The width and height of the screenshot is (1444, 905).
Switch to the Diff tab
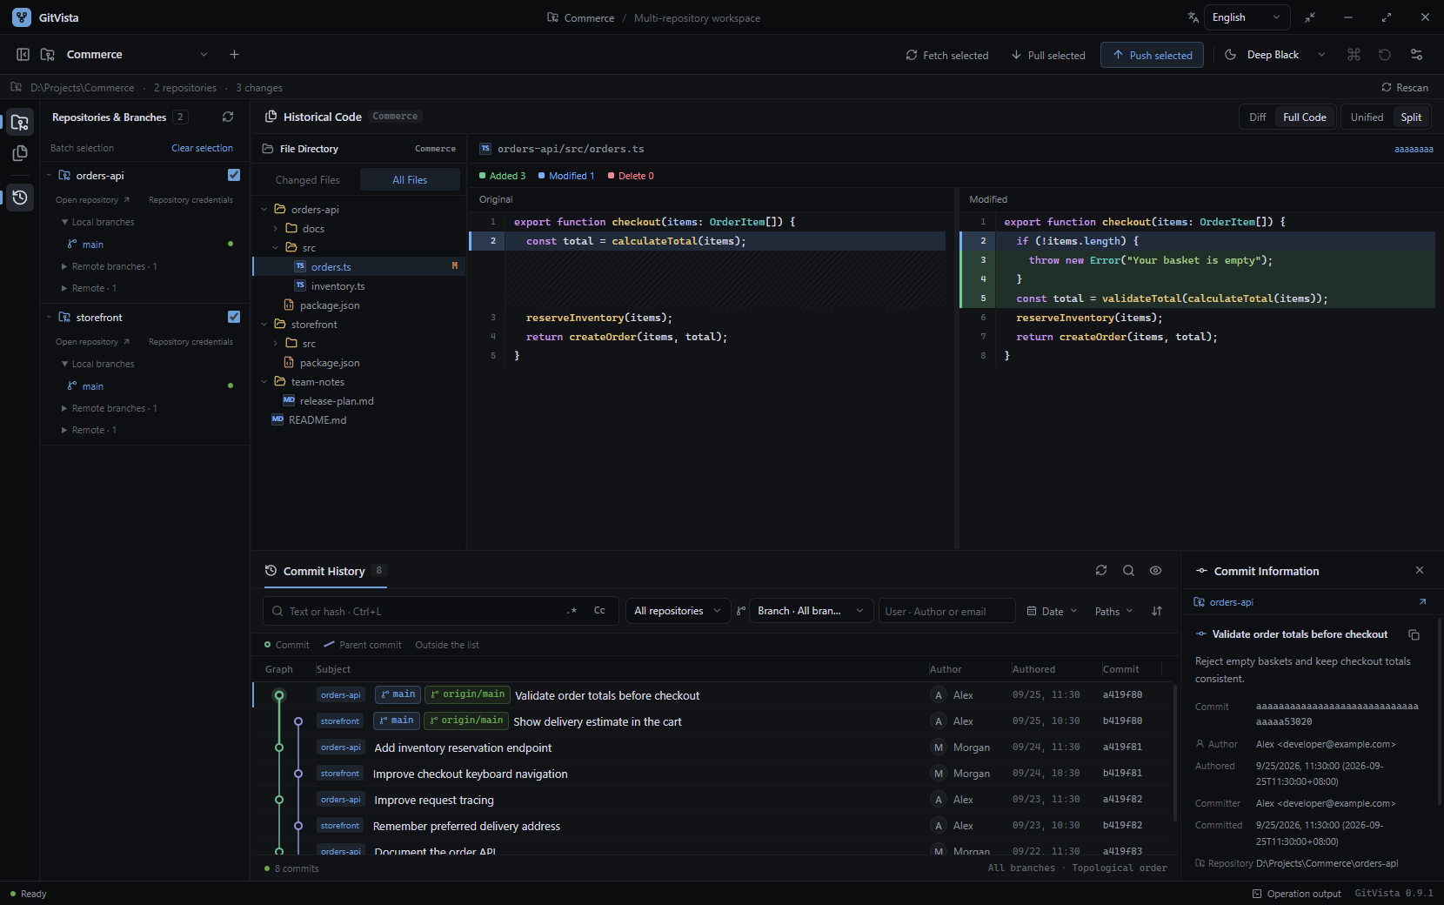point(1258,117)
